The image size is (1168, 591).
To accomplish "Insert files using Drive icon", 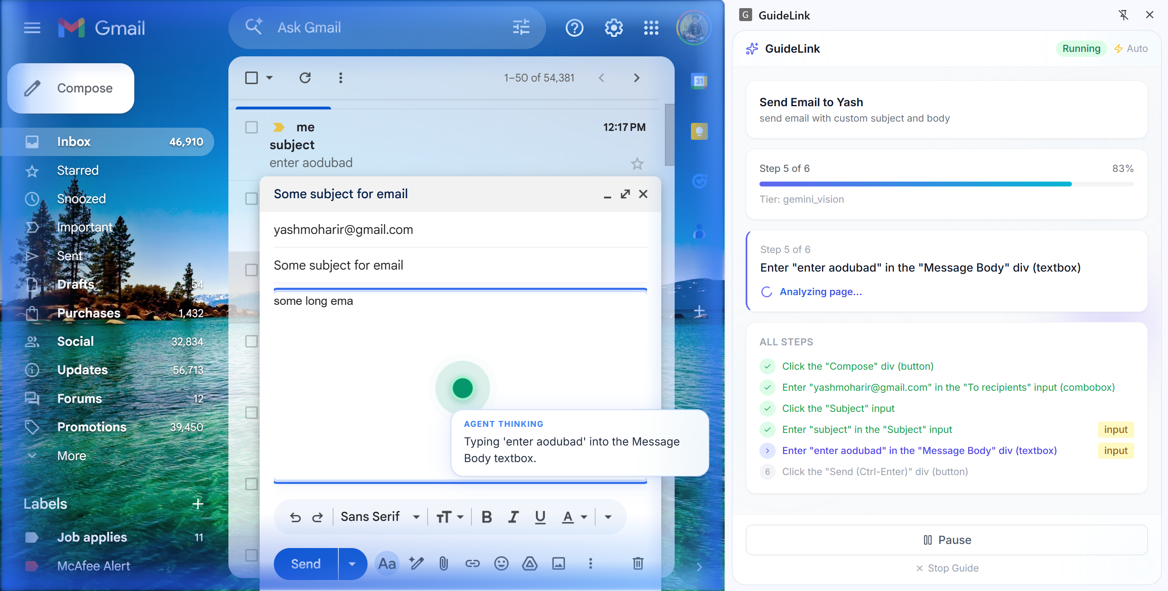I will tap(529, 563).
